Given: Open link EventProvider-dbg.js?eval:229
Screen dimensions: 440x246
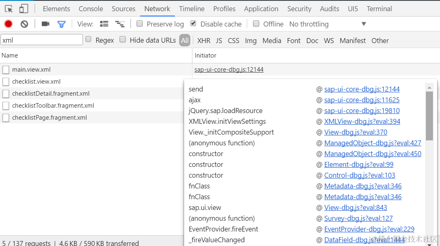Looking at the screenshot, I should 369,229.
